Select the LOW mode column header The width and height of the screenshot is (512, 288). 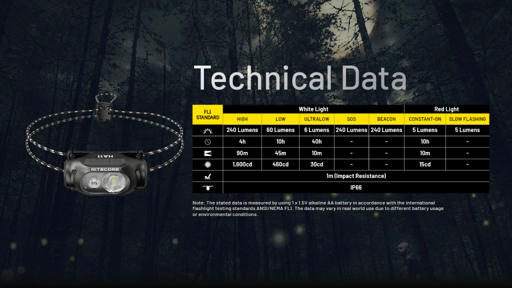[x=280, y=119]
